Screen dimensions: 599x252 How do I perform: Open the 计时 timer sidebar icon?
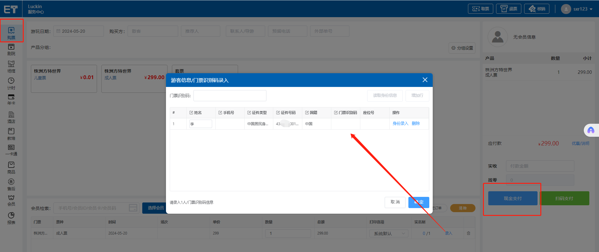pyautogui.click(x=11, y=83)
